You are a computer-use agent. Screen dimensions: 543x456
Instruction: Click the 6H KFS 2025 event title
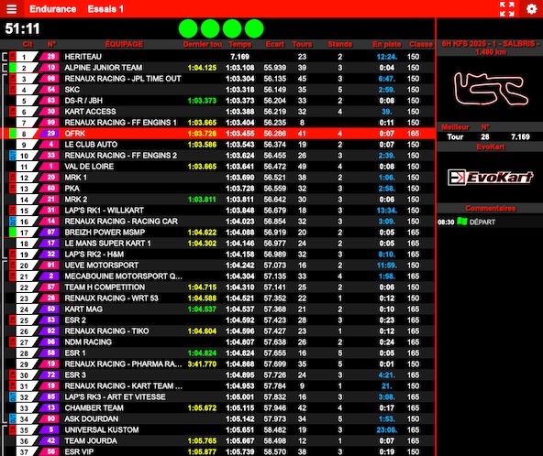tap(491, 48)
